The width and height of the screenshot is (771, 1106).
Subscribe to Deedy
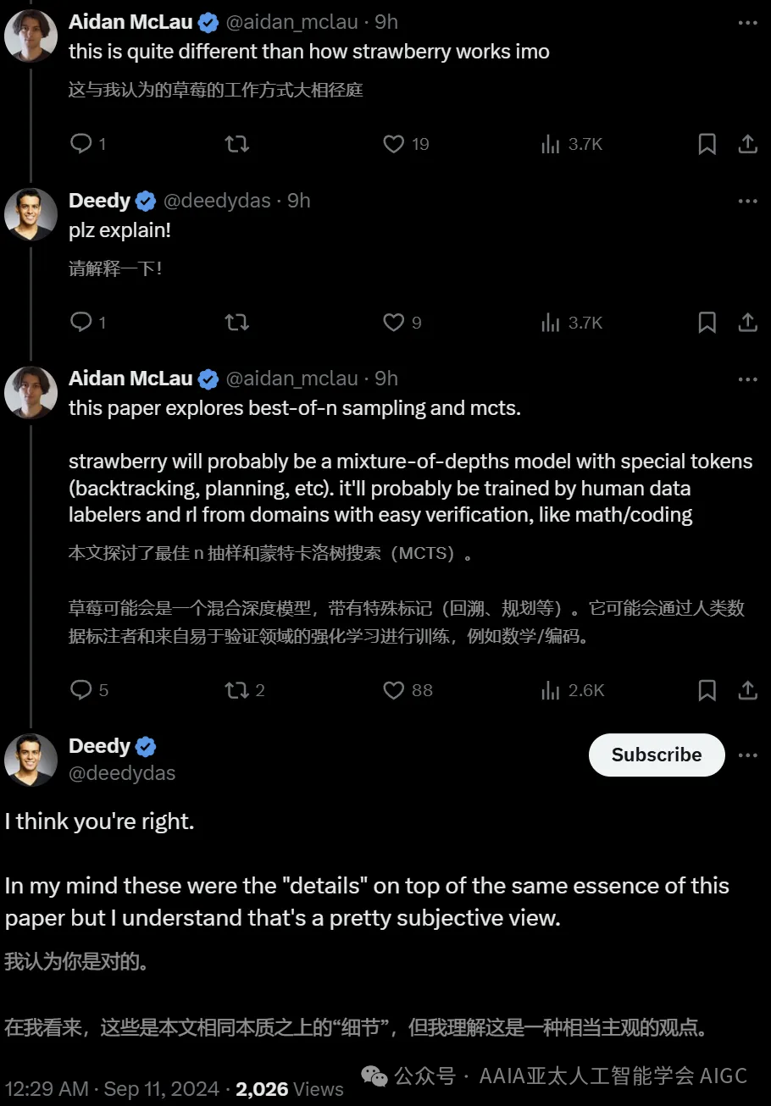coord(657,755)
